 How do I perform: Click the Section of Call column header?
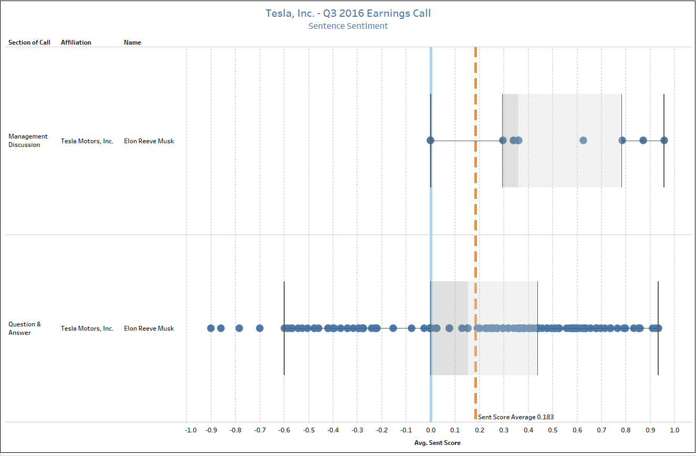click(x=29, y=43)
